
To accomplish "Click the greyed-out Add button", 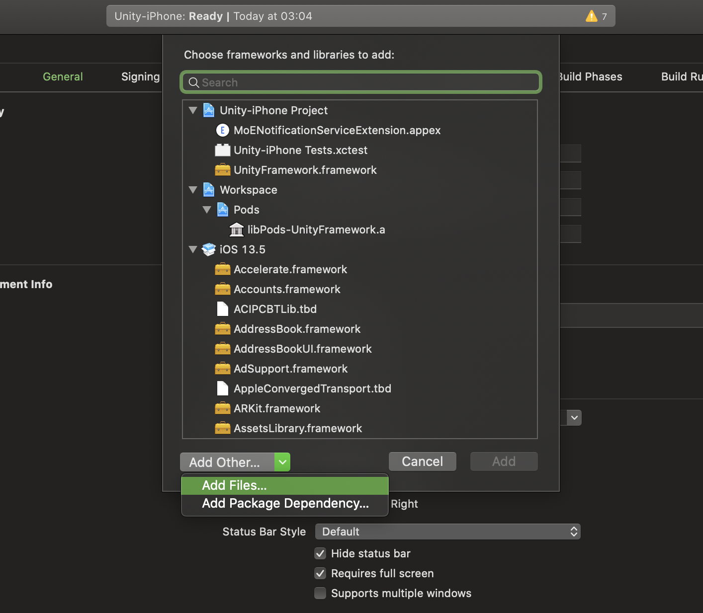I will [x=504, y=461].
